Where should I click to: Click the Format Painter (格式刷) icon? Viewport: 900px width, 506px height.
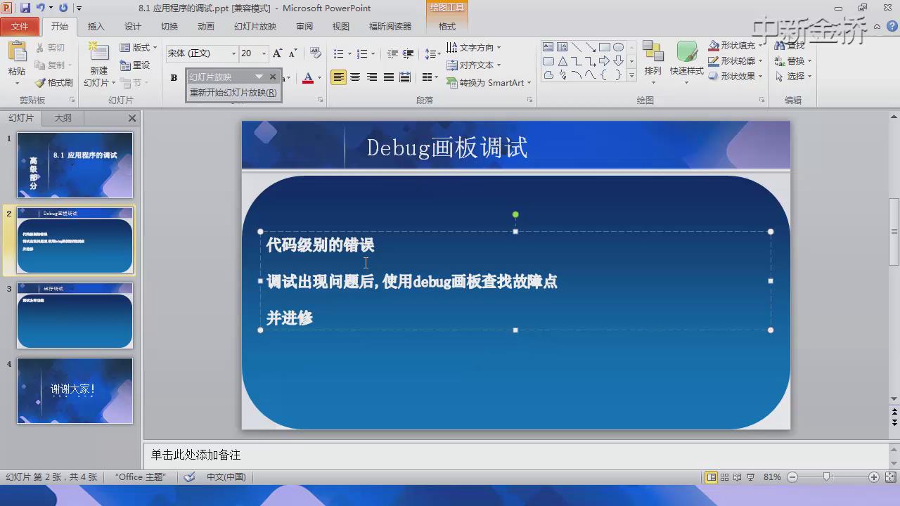tap(40, 83)
